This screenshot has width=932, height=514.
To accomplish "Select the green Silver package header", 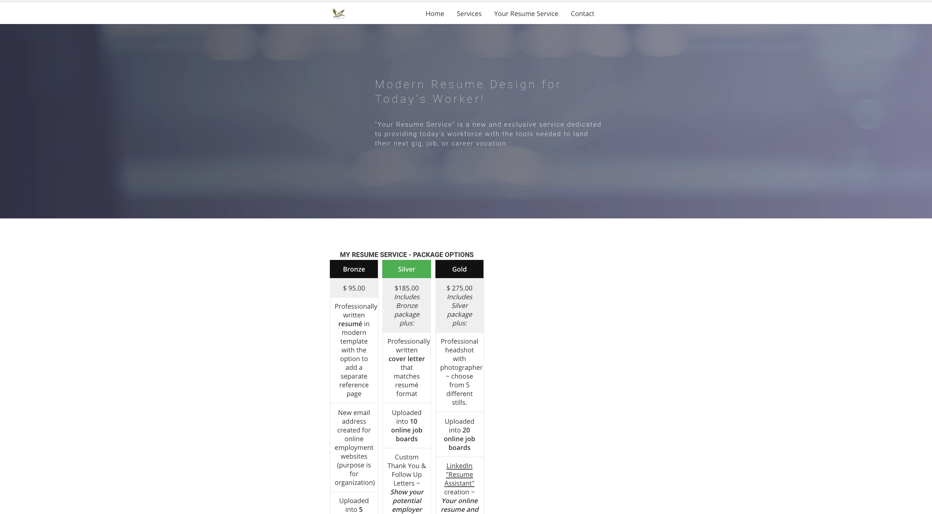I will 406,269.
